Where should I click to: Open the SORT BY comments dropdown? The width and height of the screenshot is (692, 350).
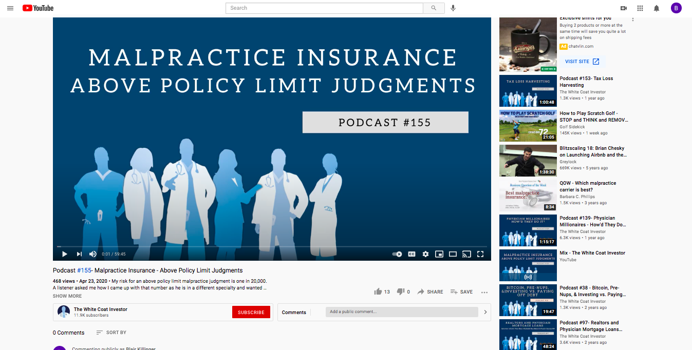tap(111, 333)
